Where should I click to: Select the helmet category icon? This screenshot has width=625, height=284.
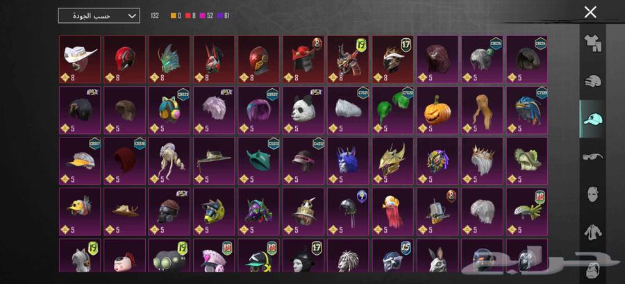coord(593,81)
